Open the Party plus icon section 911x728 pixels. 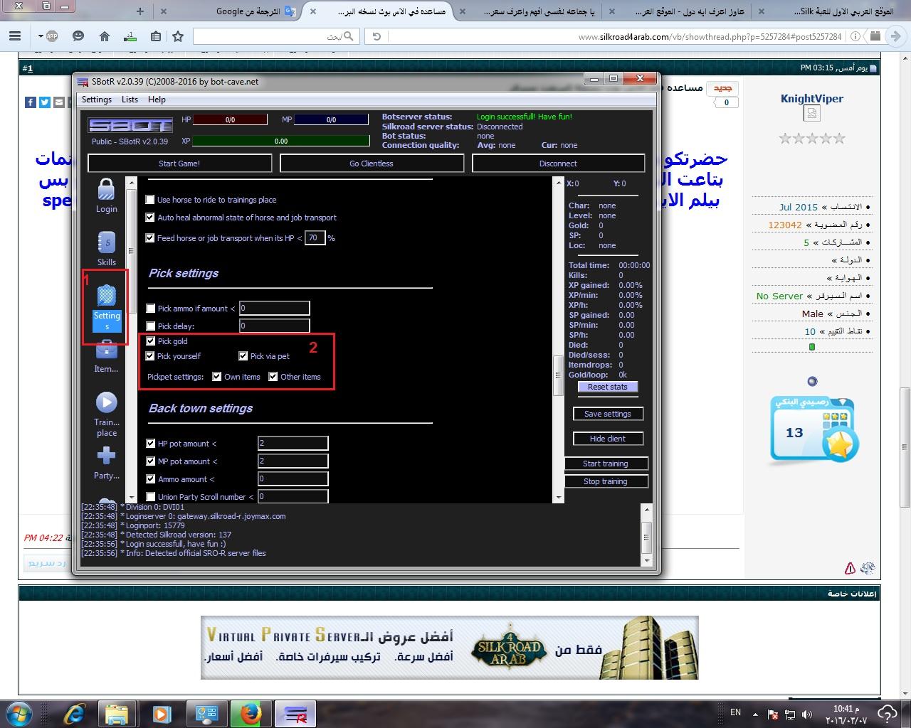point(106,463)
